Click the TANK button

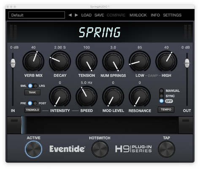coord(32,93)
